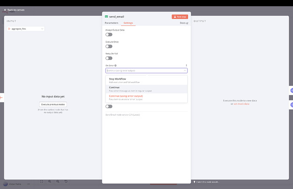The image size is (293, 189).
Task: Open the Docs link
Action: (x=184, y=23)
